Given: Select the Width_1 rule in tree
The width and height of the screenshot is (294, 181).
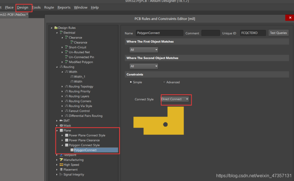Looking at the screenshot, I should point(79,77).
